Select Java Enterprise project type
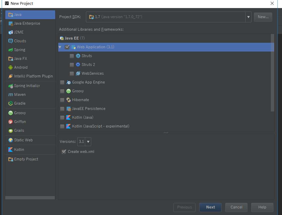 coord(30,23)
